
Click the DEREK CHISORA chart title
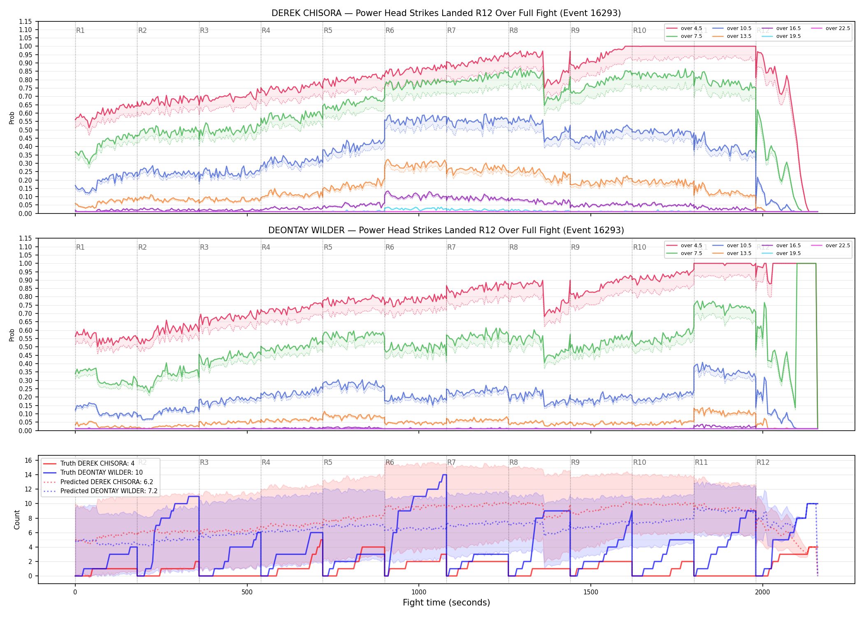[x=446, y=13]
